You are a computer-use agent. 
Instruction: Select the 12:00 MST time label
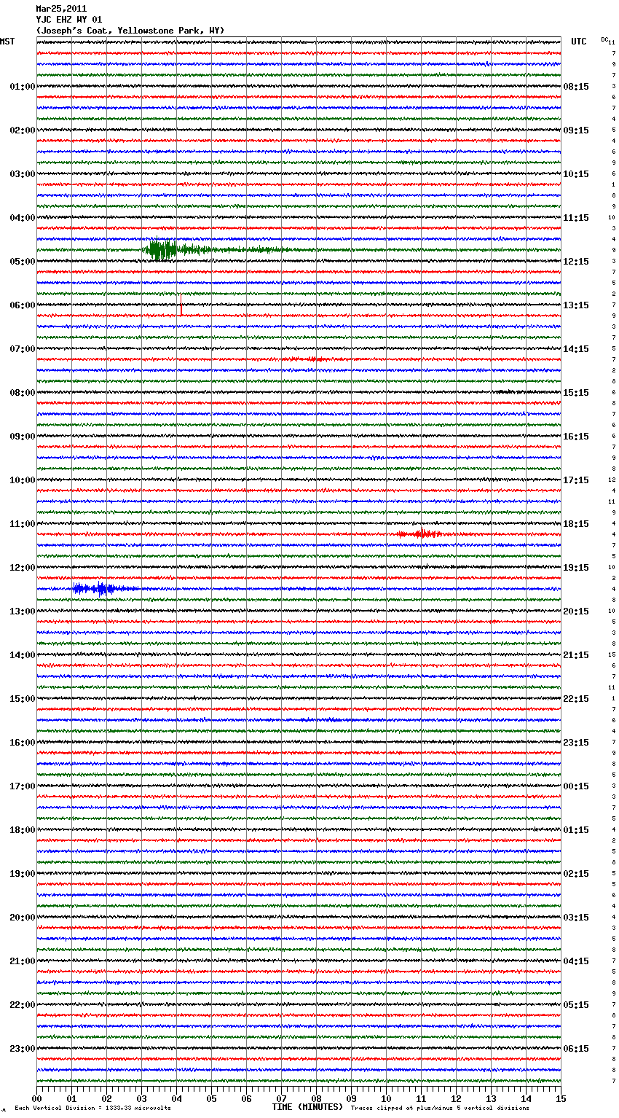[x=23, y=568]
